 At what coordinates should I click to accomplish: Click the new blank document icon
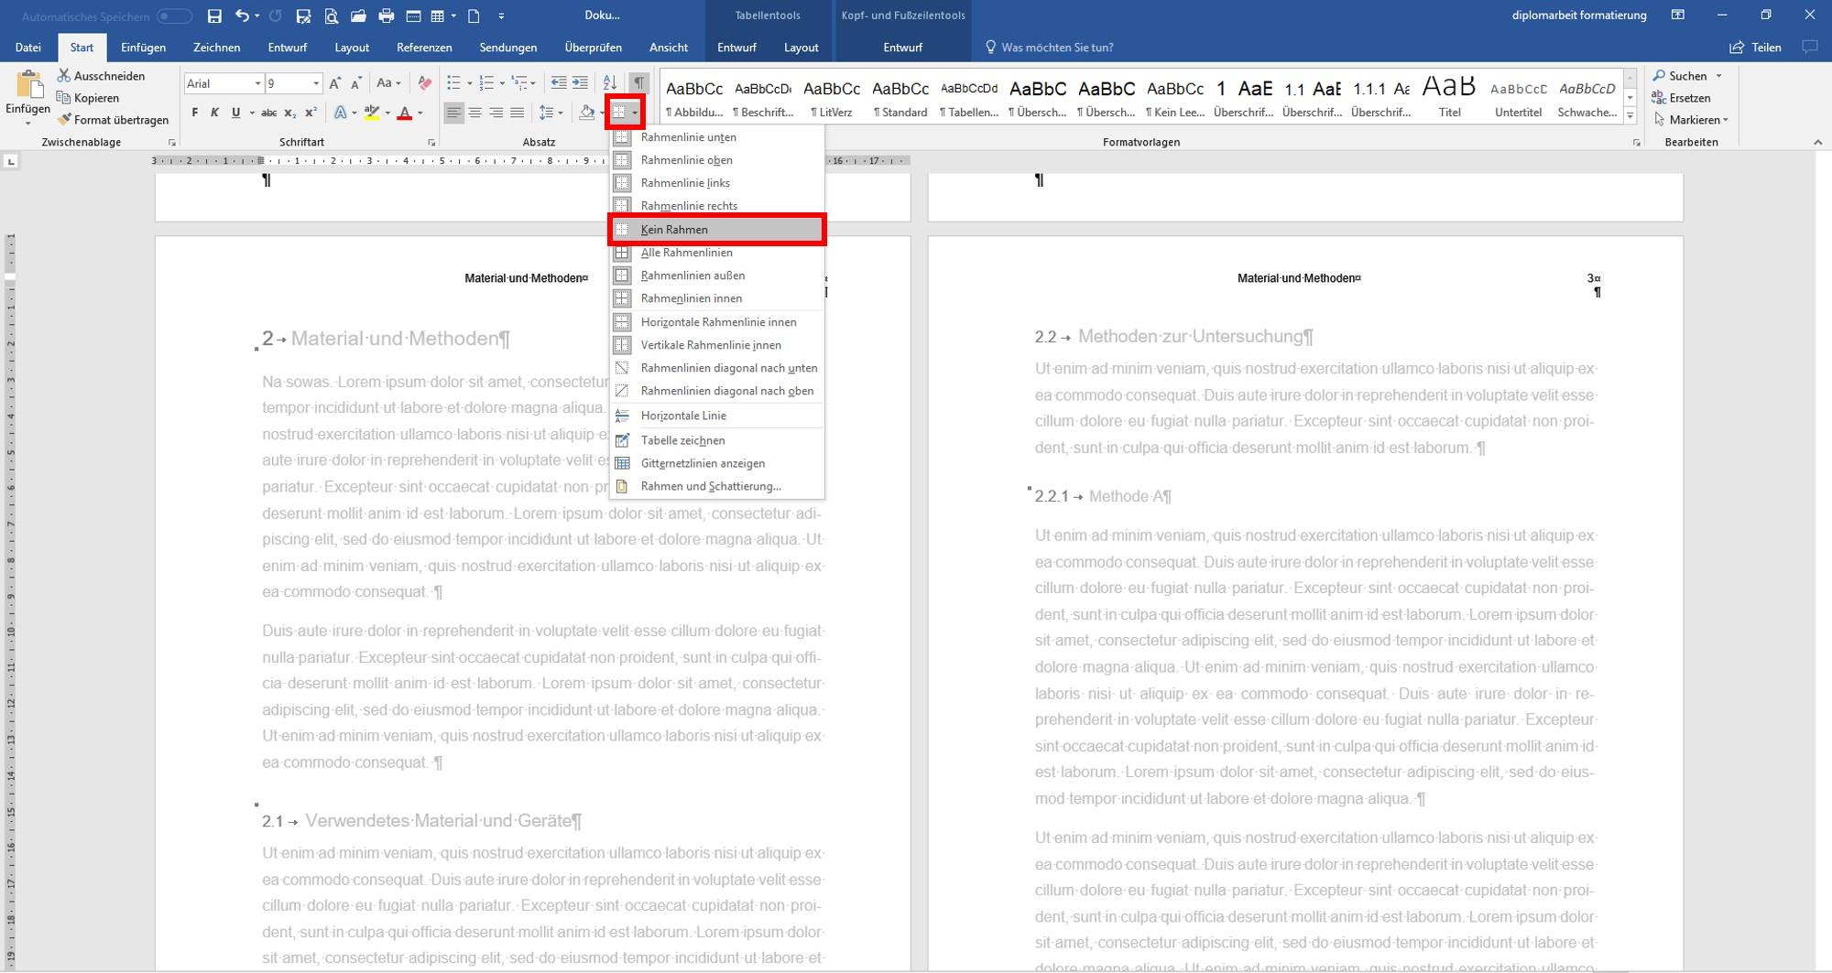pos(474,16)
